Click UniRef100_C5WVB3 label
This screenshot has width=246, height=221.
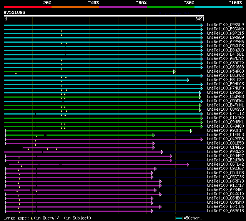[x=225, y=97]
